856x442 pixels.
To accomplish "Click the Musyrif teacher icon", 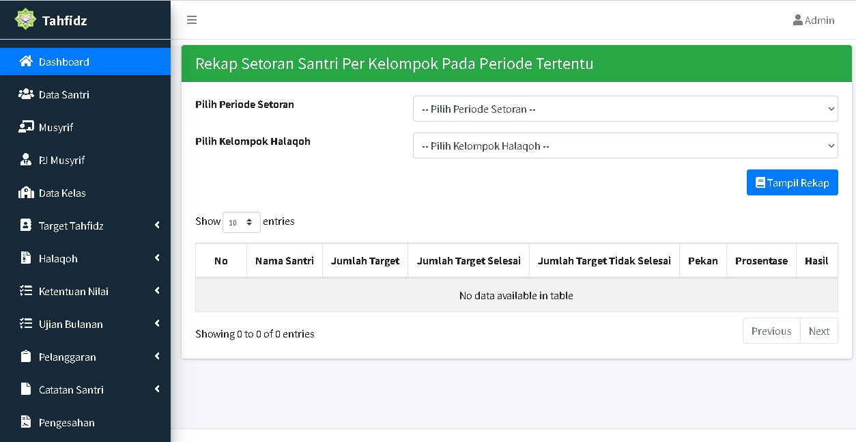I will pyautogui.click(x=26, y=127).
